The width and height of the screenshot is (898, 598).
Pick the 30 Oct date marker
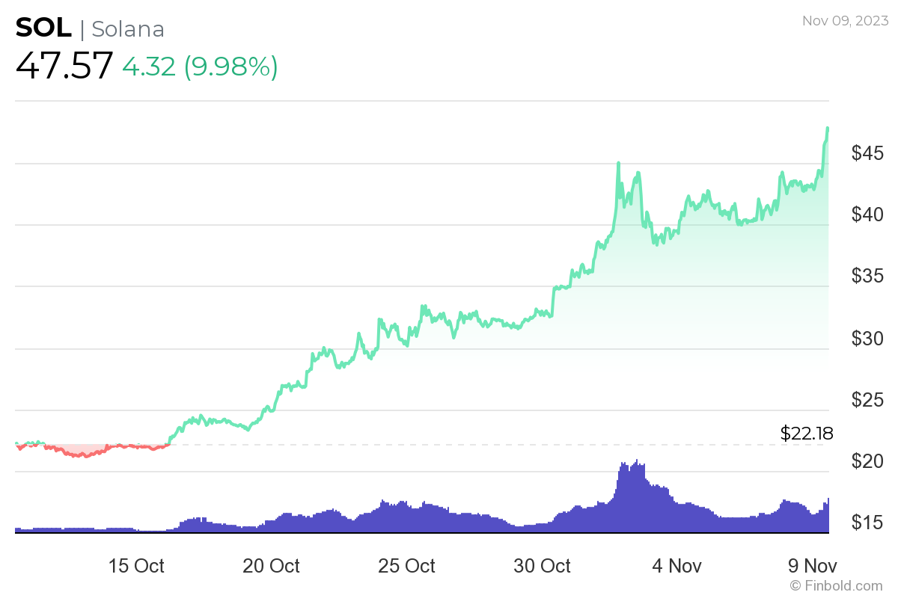tap(542, 566)
